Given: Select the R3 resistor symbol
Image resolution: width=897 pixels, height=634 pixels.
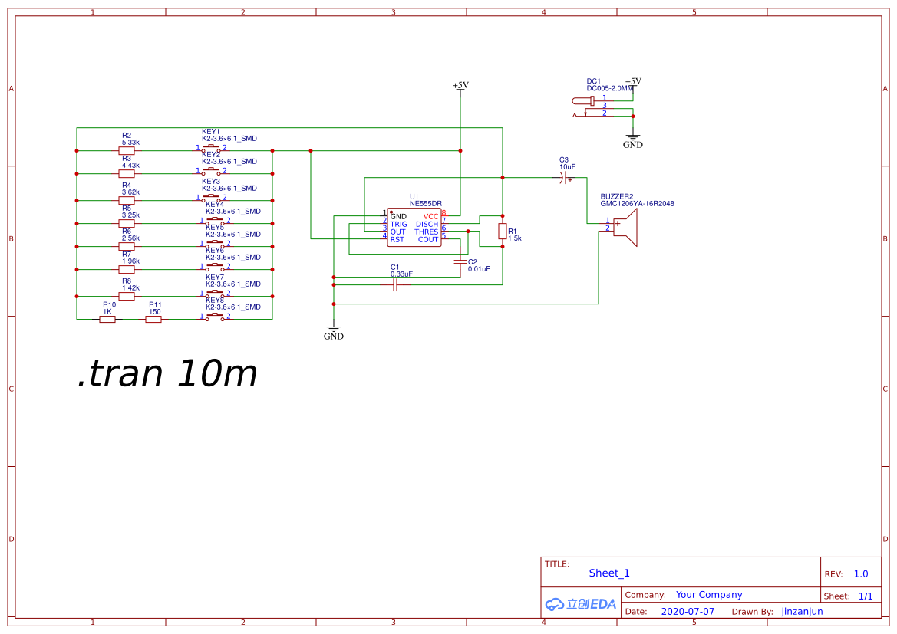Looking at the screenshot, I should [127, 174].
